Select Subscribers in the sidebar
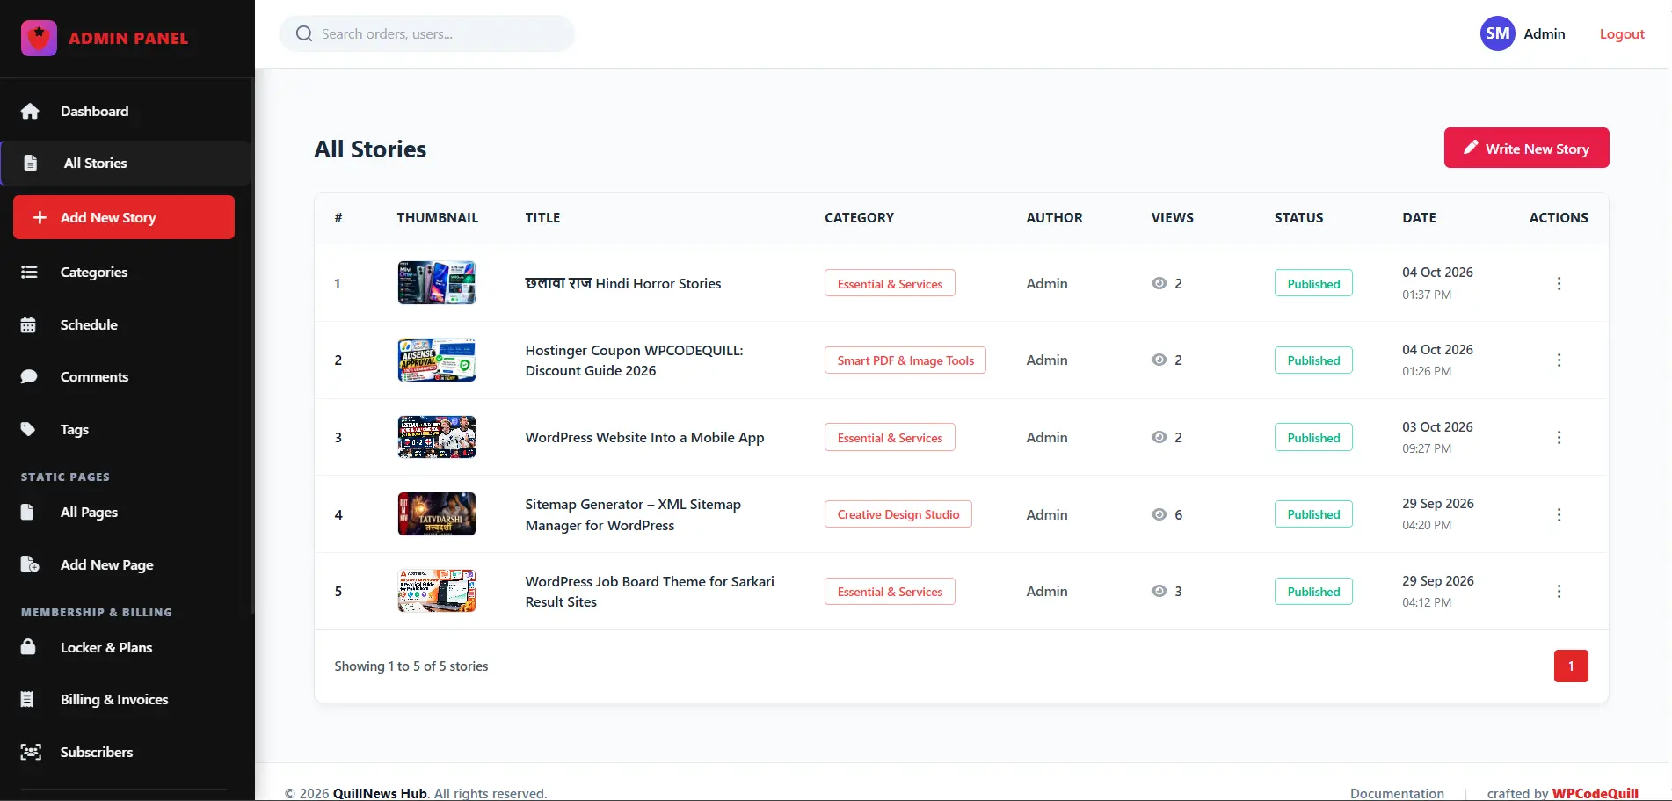Image resolution: width=1672 pixels, height=801 pixels. [126, 752]
